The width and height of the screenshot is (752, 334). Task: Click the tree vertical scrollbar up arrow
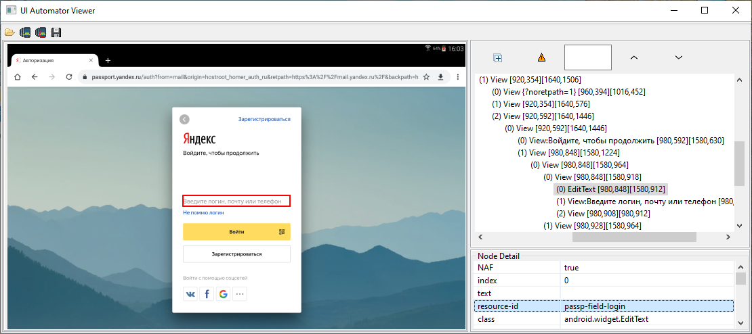click(x=739, y=80)
